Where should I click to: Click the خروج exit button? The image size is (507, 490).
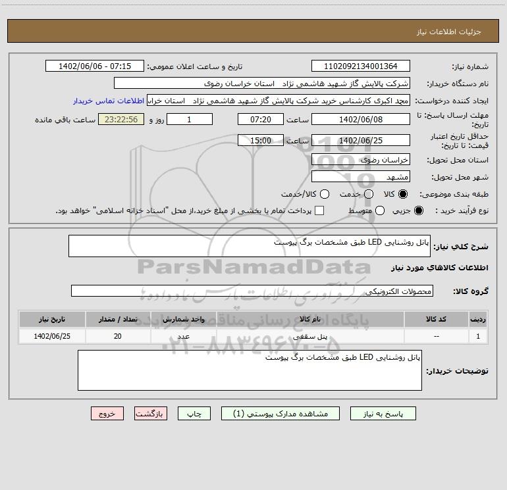pos(107,414)
